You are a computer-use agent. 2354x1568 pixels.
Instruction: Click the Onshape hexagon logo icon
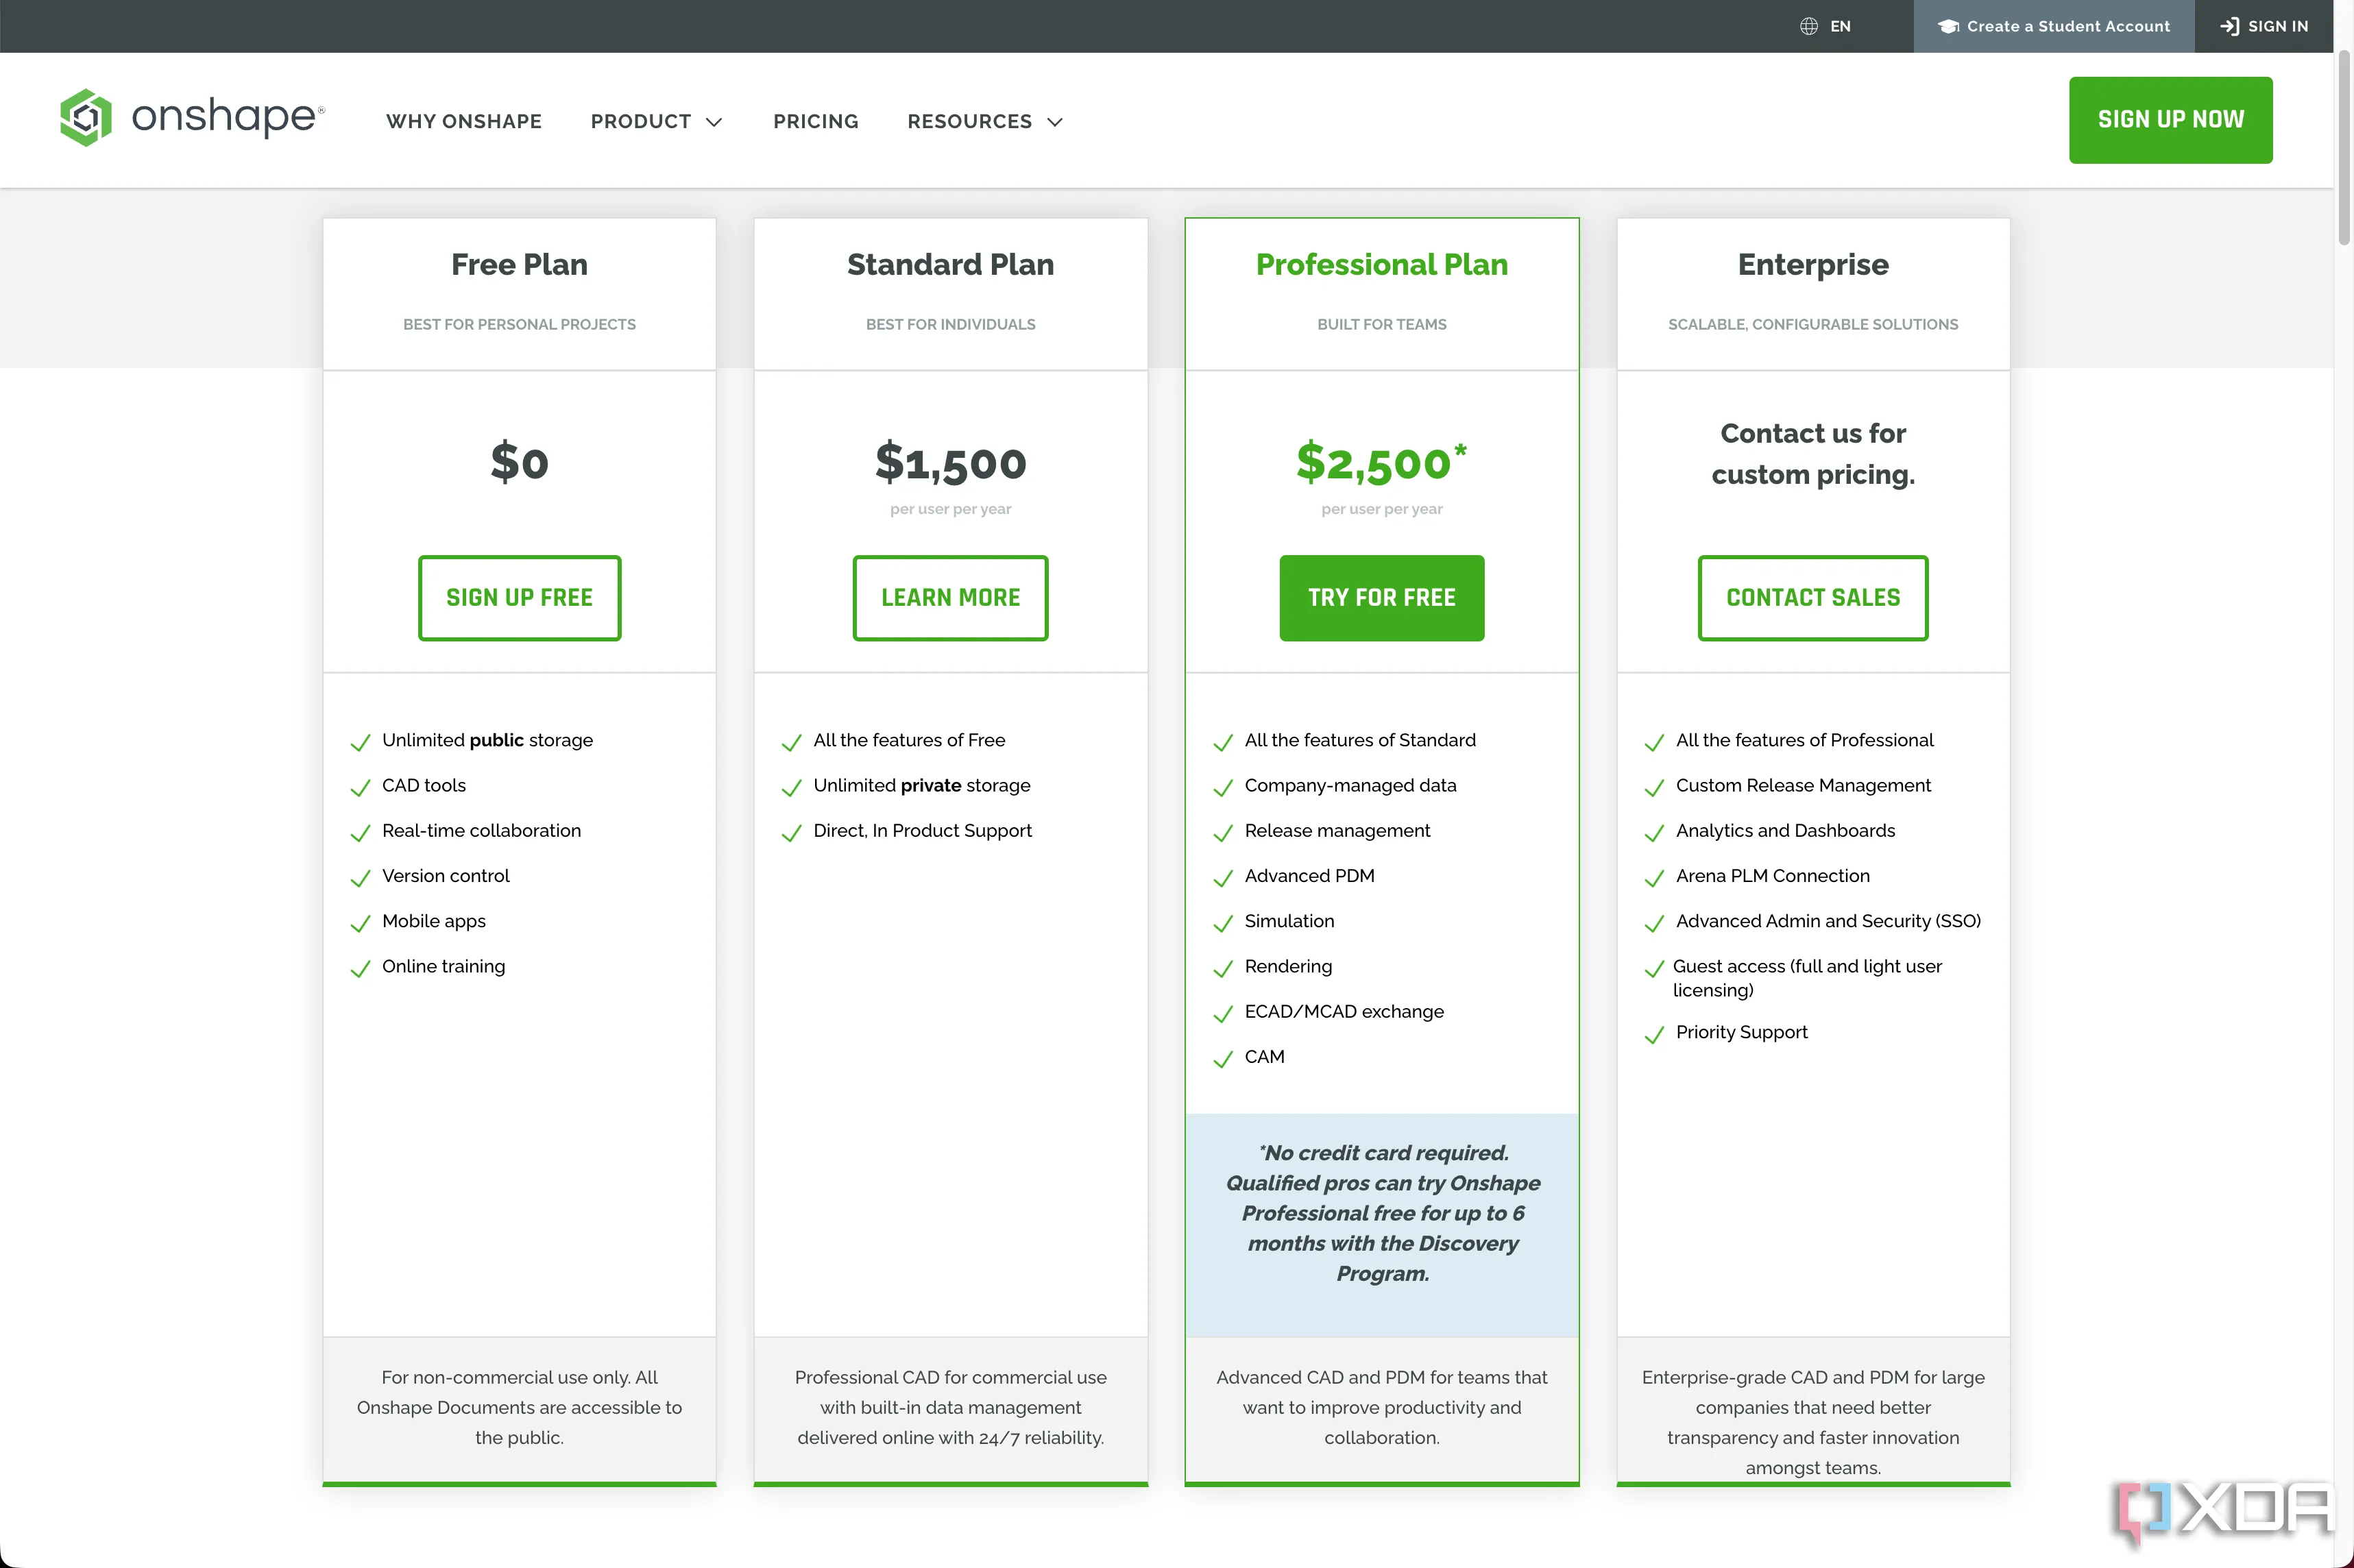(x=86, y=118)
